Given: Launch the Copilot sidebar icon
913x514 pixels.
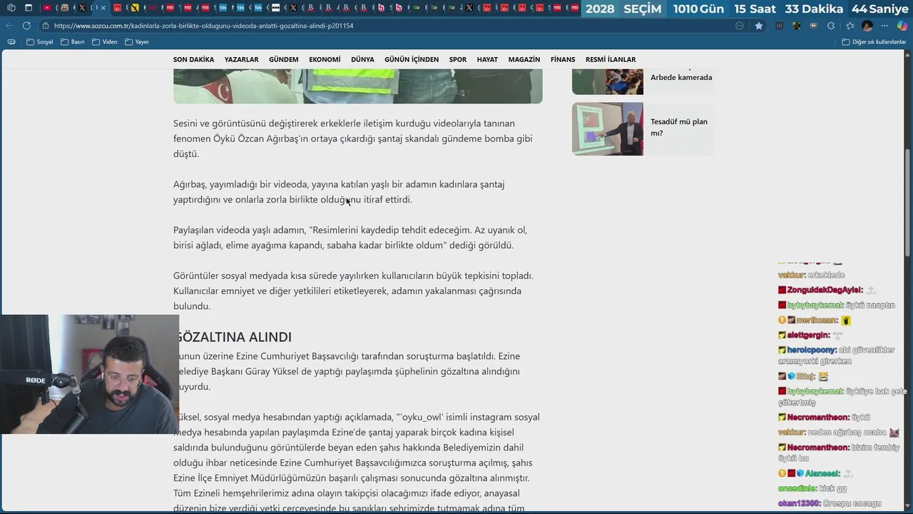Looking at the screenshot, I should 902,26.
